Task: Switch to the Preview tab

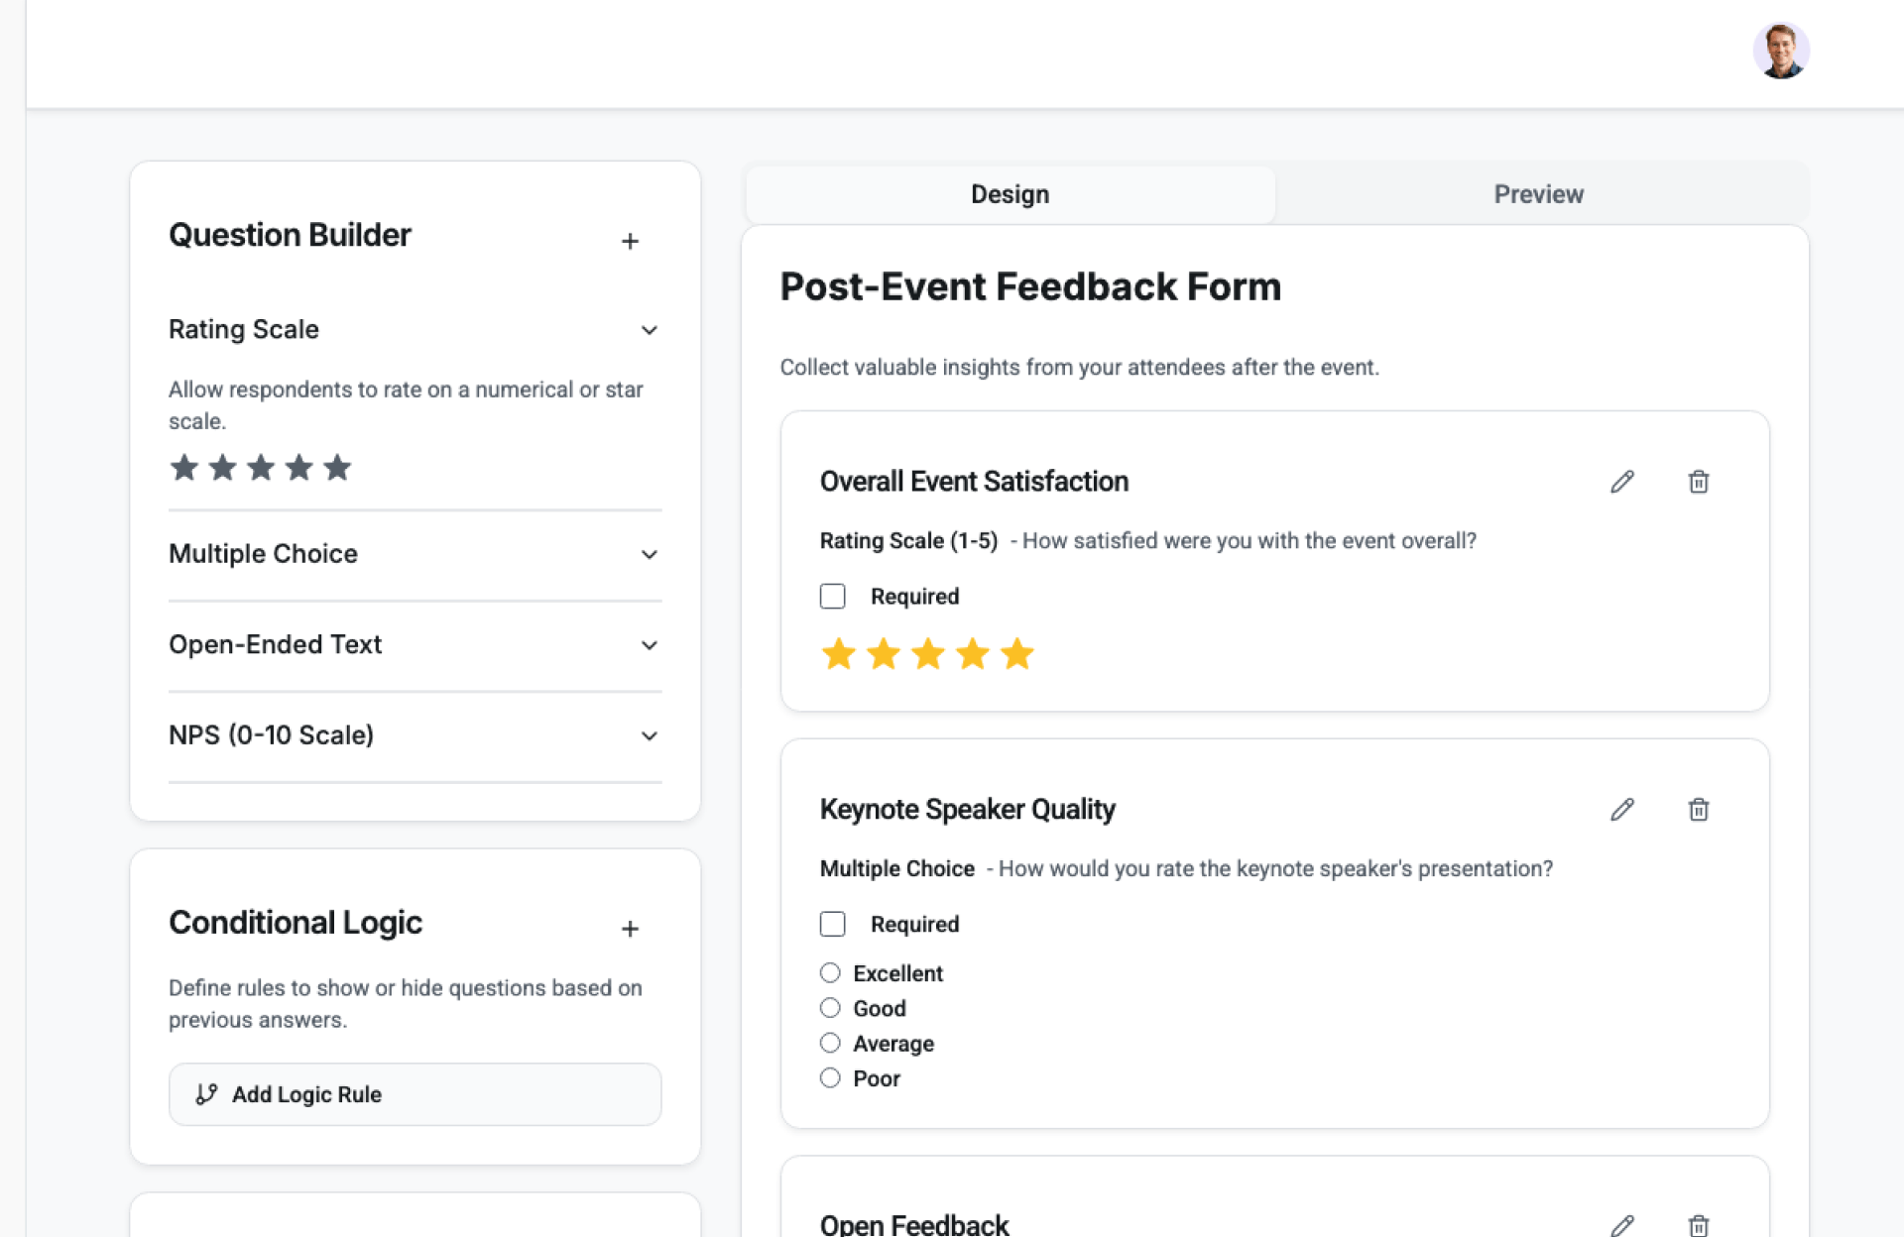Action: pos(1538,194)
